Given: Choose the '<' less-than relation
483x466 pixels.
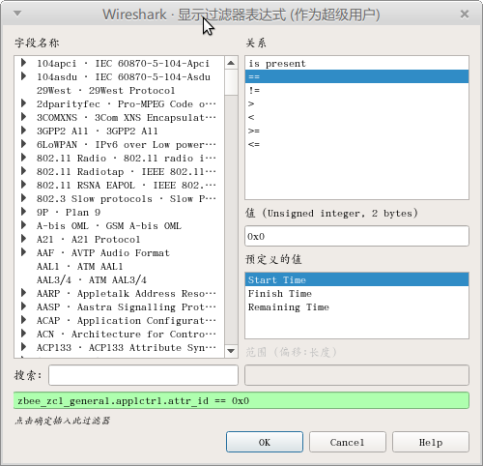Looking at the screenshot, I should tap(356, 117).
